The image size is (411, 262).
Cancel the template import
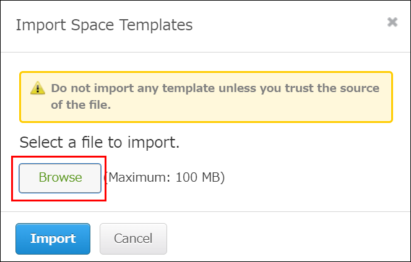coord(132,239)
